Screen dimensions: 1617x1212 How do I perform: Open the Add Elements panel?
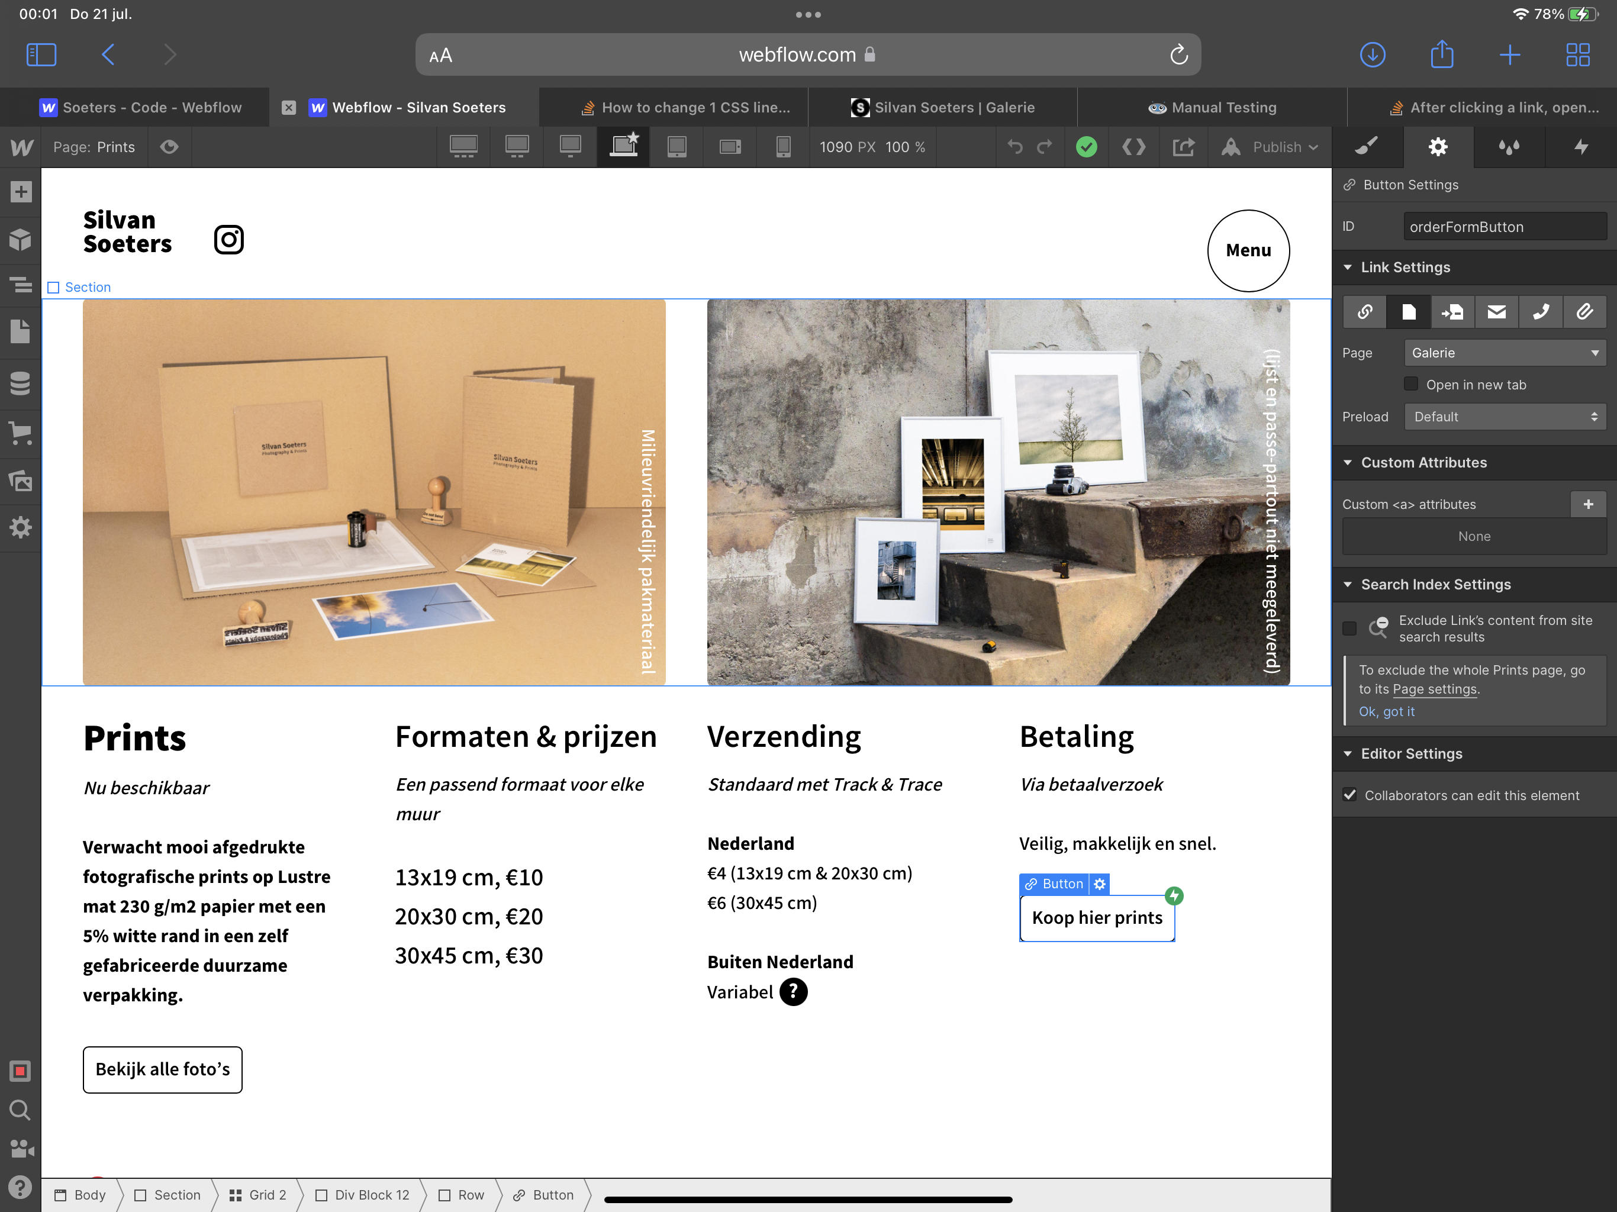tap(21, 192)
